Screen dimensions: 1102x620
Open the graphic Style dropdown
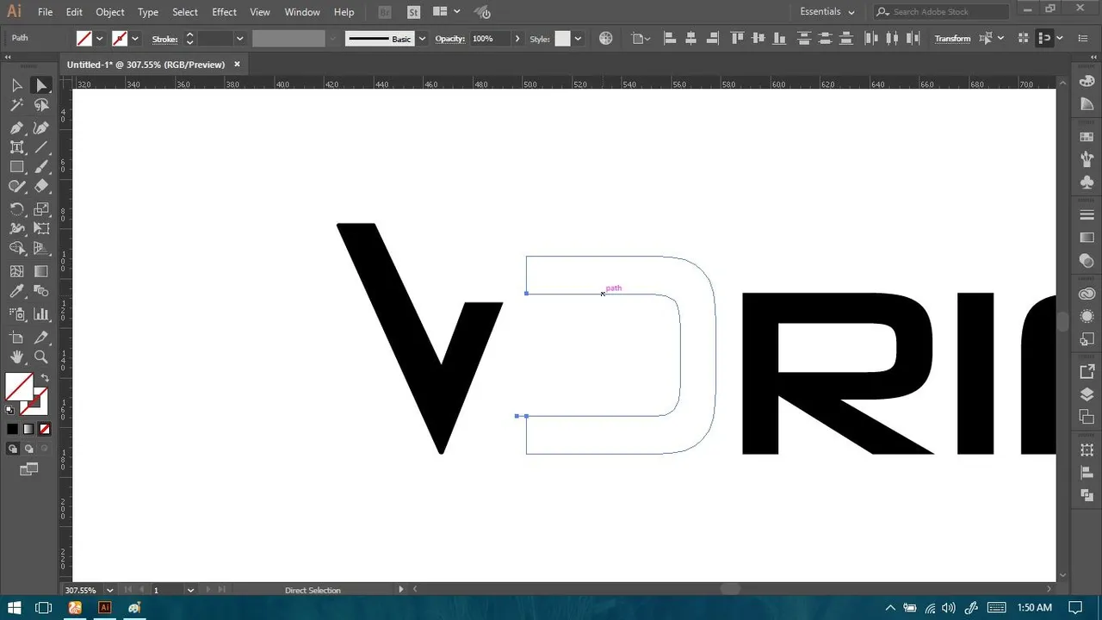point(578,39)
